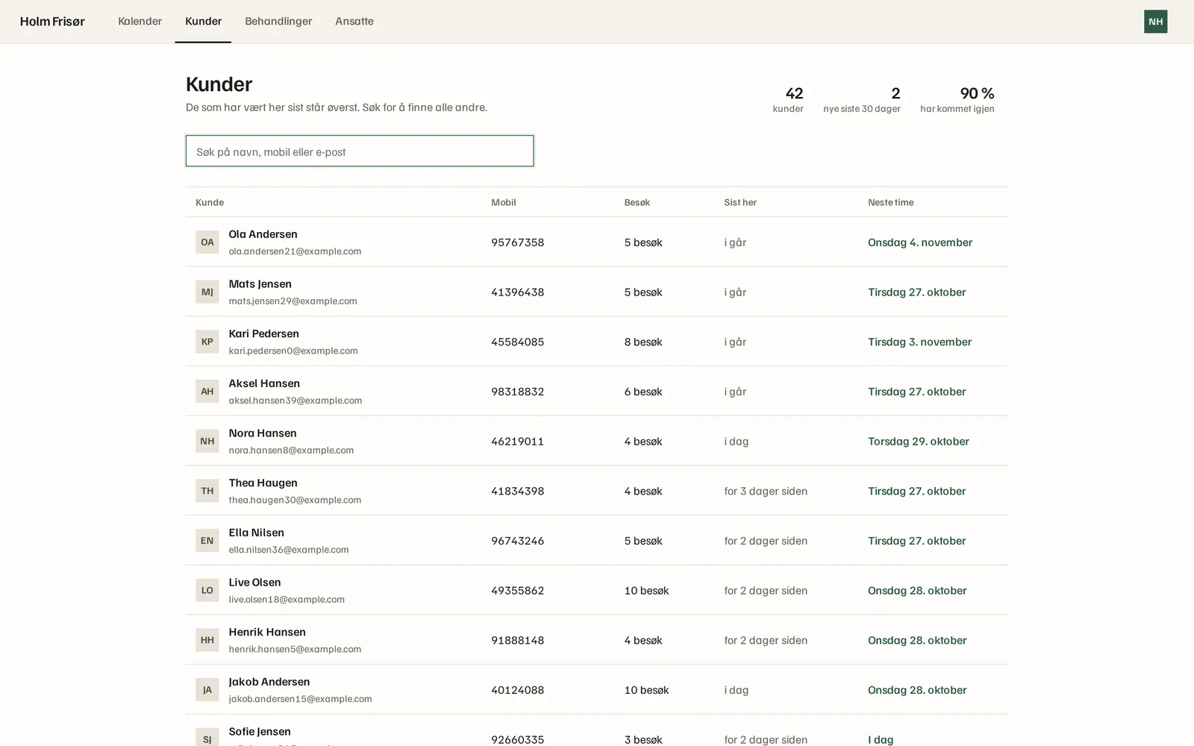Click the OA avatar for Ola Andersen
Image resolution: width=1194 pixels, height=746 pixels.
[207, 242]
